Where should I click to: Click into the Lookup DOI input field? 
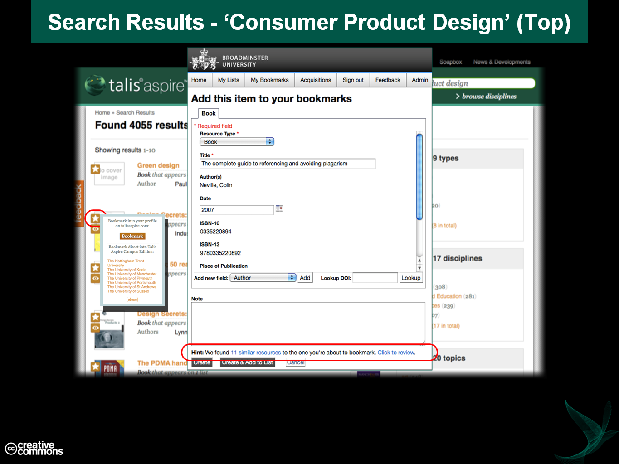(x=375, y=278)
